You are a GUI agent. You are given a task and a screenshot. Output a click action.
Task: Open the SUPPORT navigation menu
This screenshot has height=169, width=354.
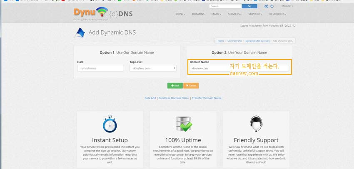tap(255, 14)
